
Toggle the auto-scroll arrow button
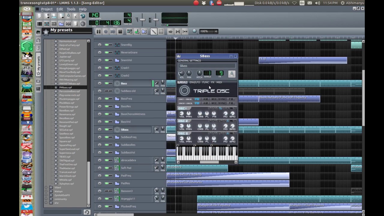[170, 31]
